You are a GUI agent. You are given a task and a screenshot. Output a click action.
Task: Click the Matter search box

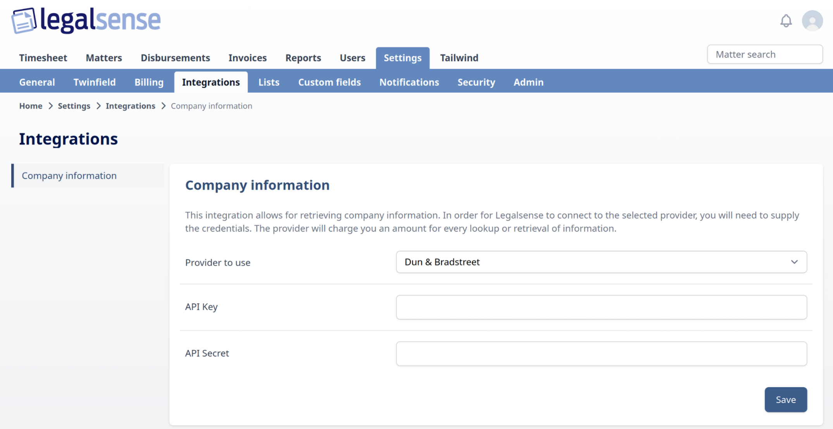[765, 54]
